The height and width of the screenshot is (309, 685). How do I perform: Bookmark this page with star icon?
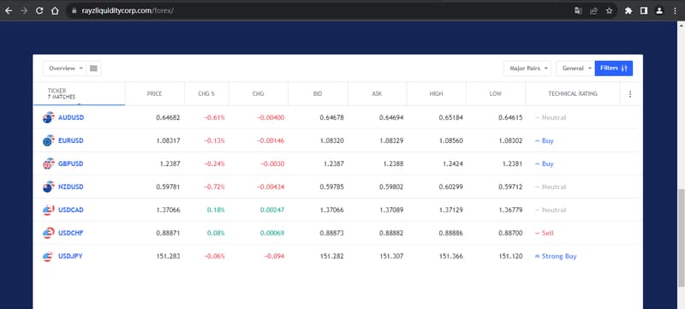click(x=609, y=11)
